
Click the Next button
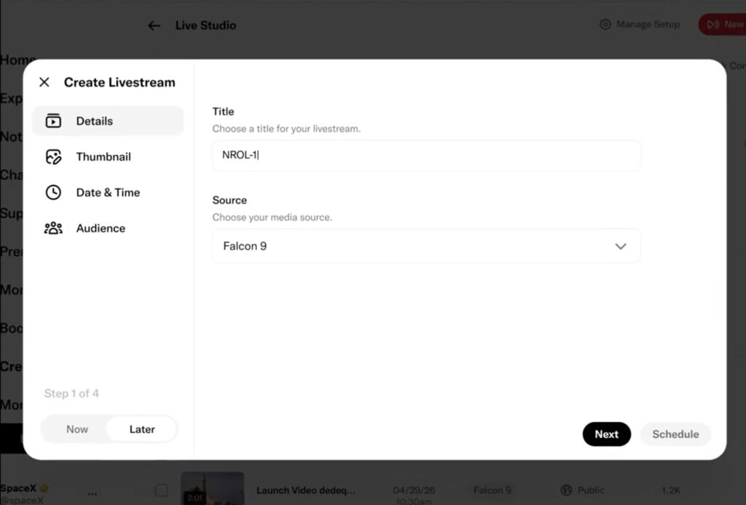coord(607,434)
